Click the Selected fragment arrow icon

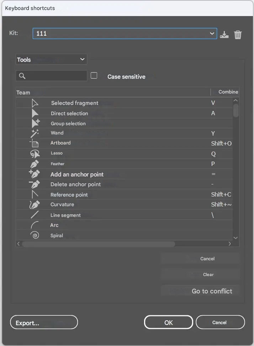[35, 103]
